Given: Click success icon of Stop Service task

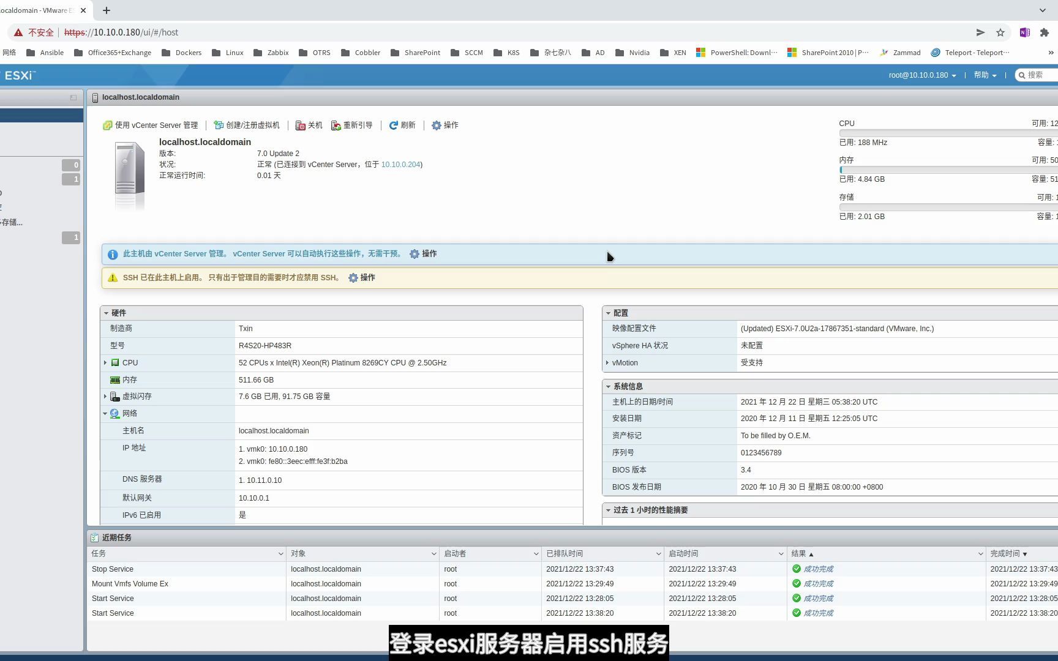Looking at the screenshot, I should pyautogui.click(x=797, y=569).
